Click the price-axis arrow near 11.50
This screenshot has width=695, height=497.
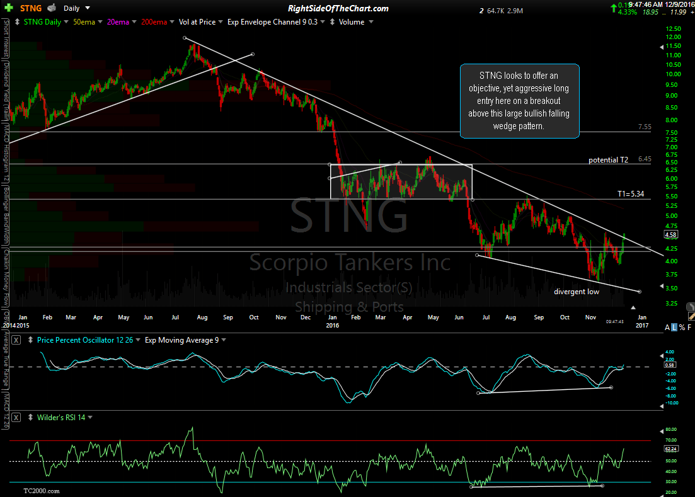pos(662,47)
